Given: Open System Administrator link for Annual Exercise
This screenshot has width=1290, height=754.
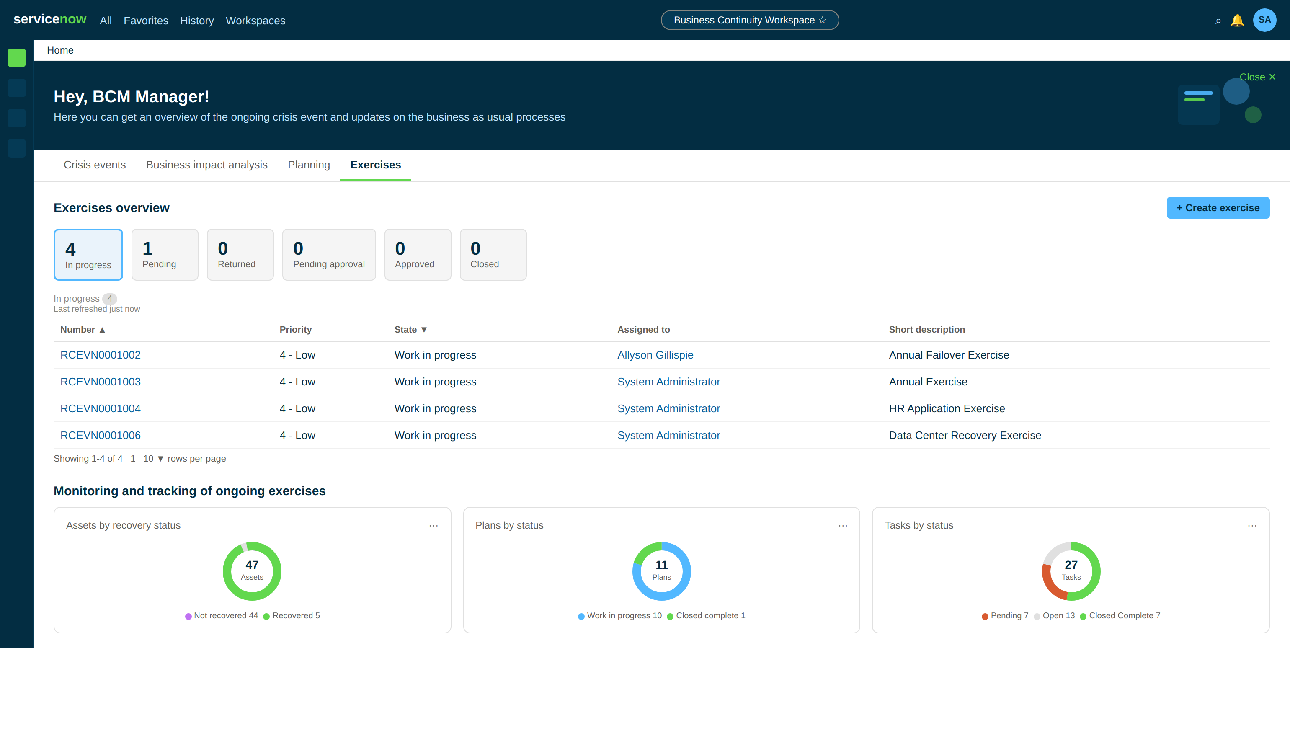Looking at the screenshot, I should (x=668, y=382).
